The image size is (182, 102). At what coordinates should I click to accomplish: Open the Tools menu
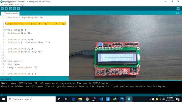pyautogui.click(x=16, y=5)
